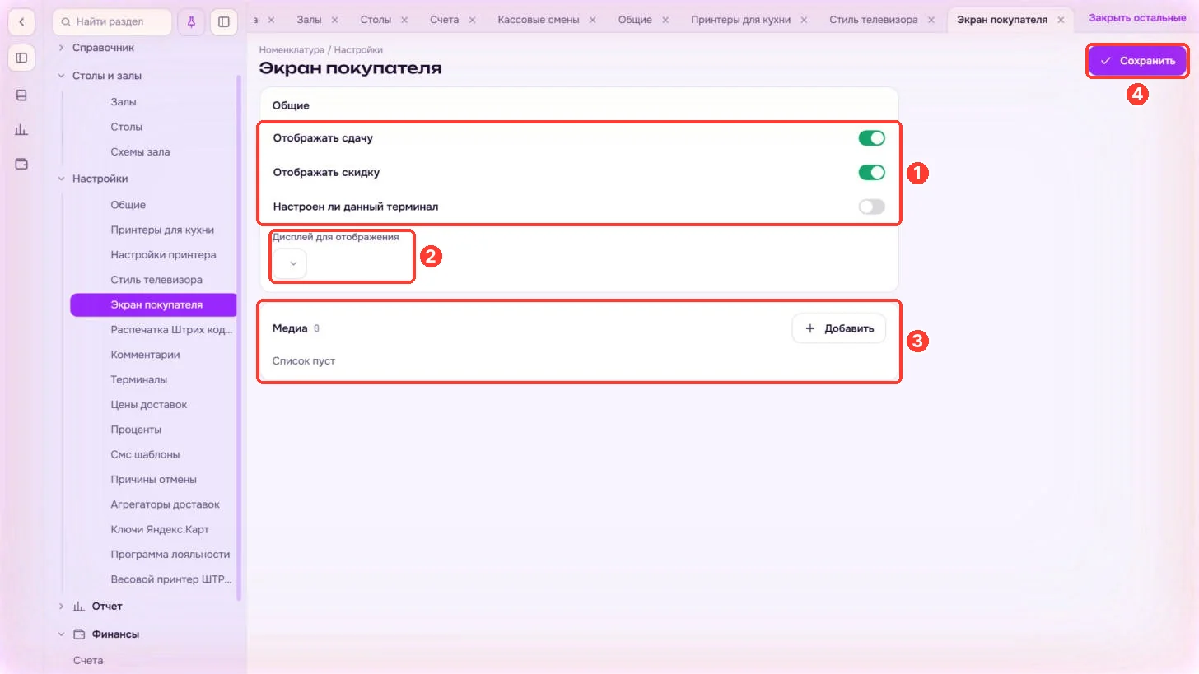Toggle sidebar panel icon beside pin
Image resolution: width=1199 pixels, height=674 pixels.
click(x=224, y=22)
